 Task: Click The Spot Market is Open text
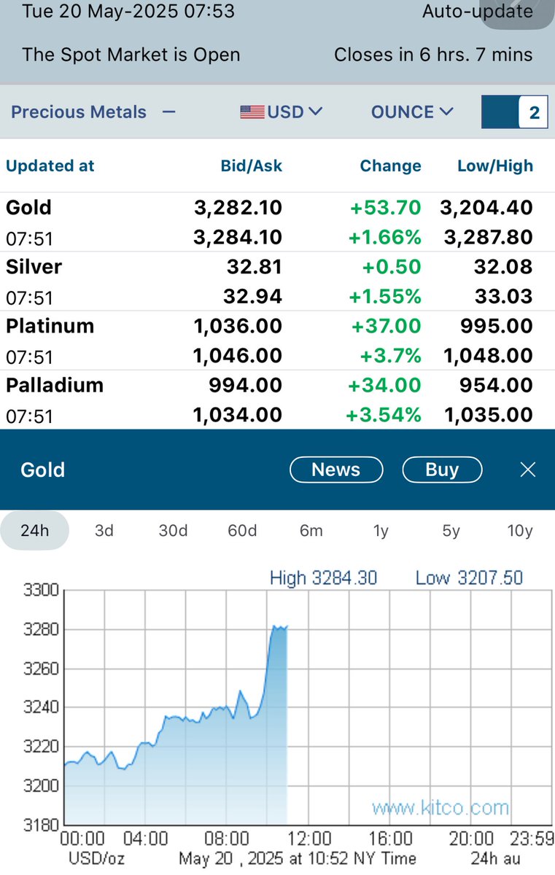[131, 55]
